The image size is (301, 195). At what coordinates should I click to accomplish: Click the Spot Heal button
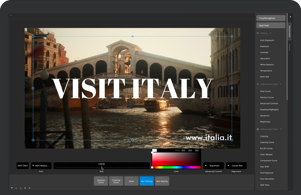[270, 26]
